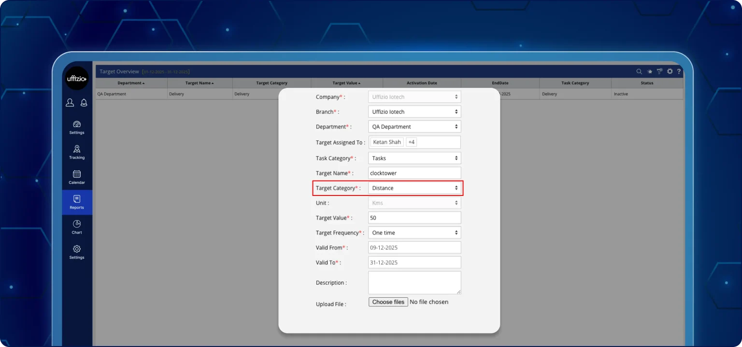Viewport: 742px width, 347px height.
Task: Open the Target Frequency dropdown
Action: [414, 233]
